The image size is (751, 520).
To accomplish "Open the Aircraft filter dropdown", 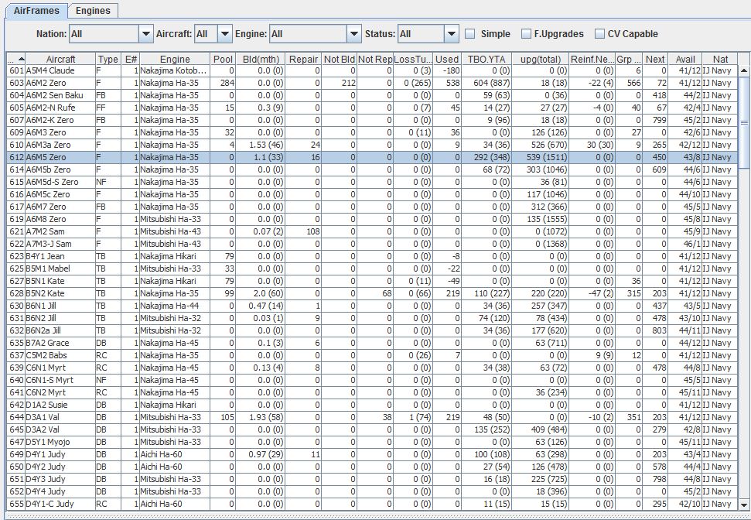I will (x=225, y=34).
